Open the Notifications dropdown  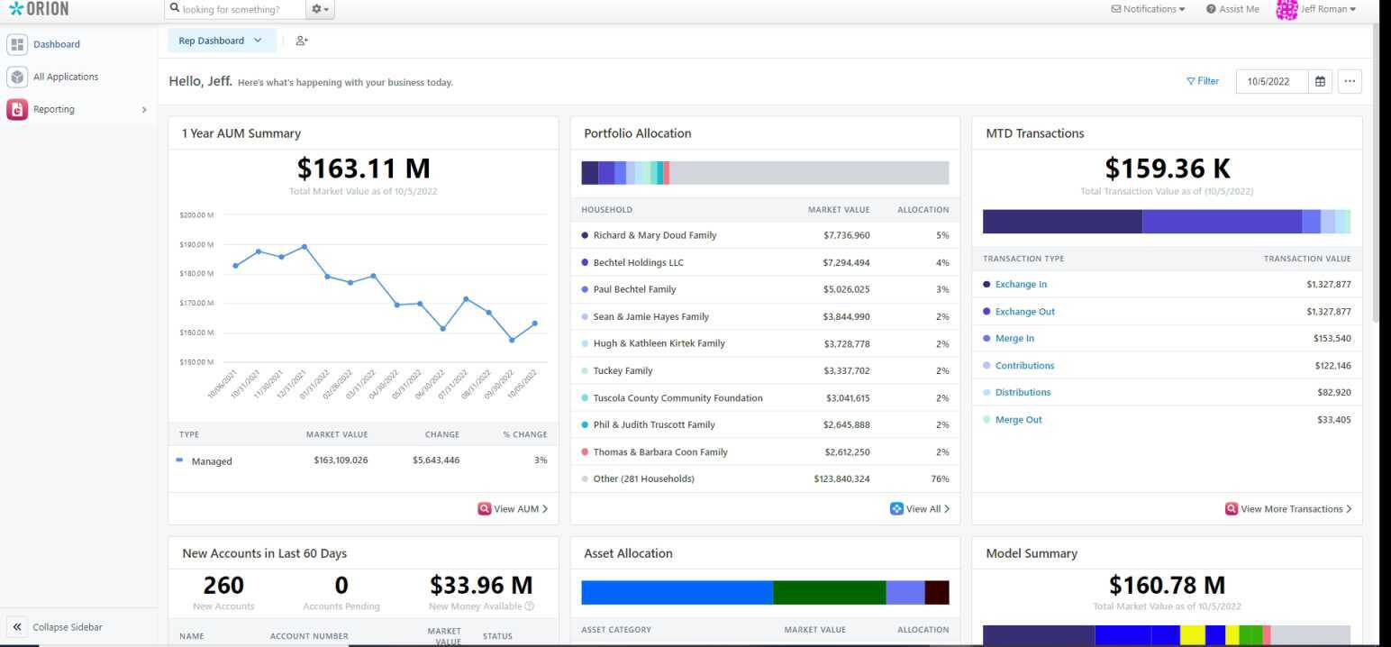click(x=1148, y=9)
